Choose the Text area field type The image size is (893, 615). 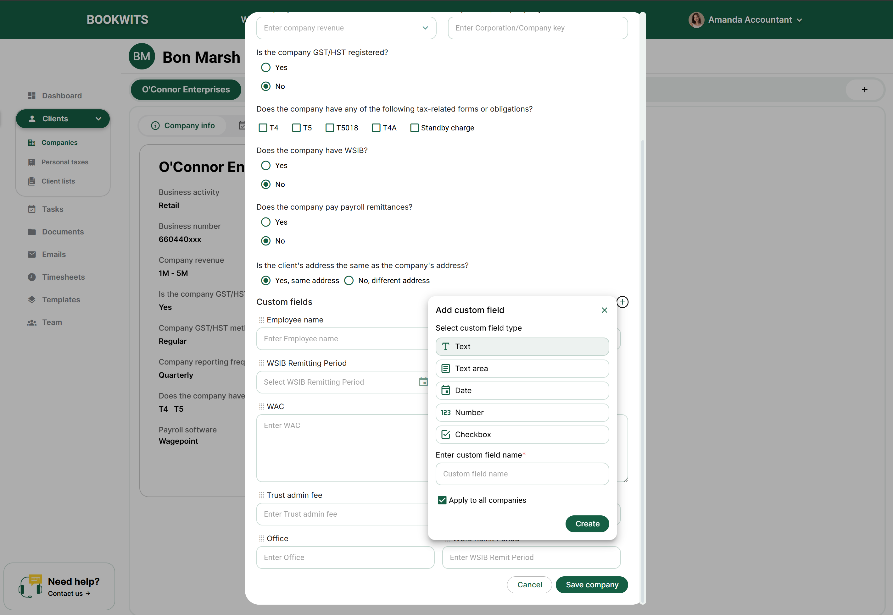(522, 368)
